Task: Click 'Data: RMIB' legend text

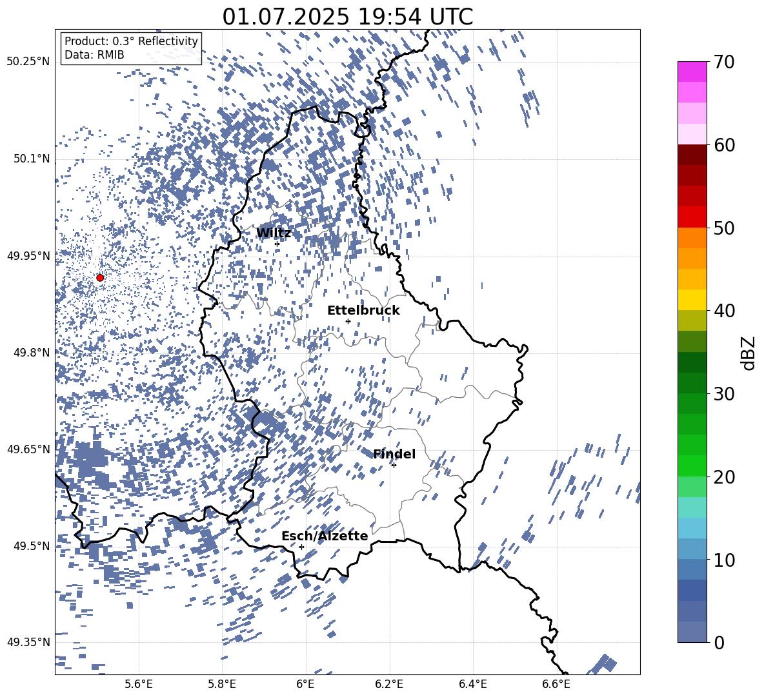Action: click(x=94, y=55)
